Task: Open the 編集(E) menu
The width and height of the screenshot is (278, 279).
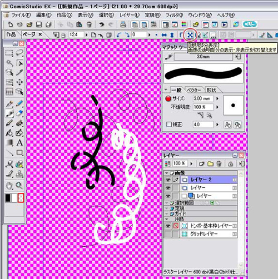Action: pyautogui.click(x=44, y=15)
